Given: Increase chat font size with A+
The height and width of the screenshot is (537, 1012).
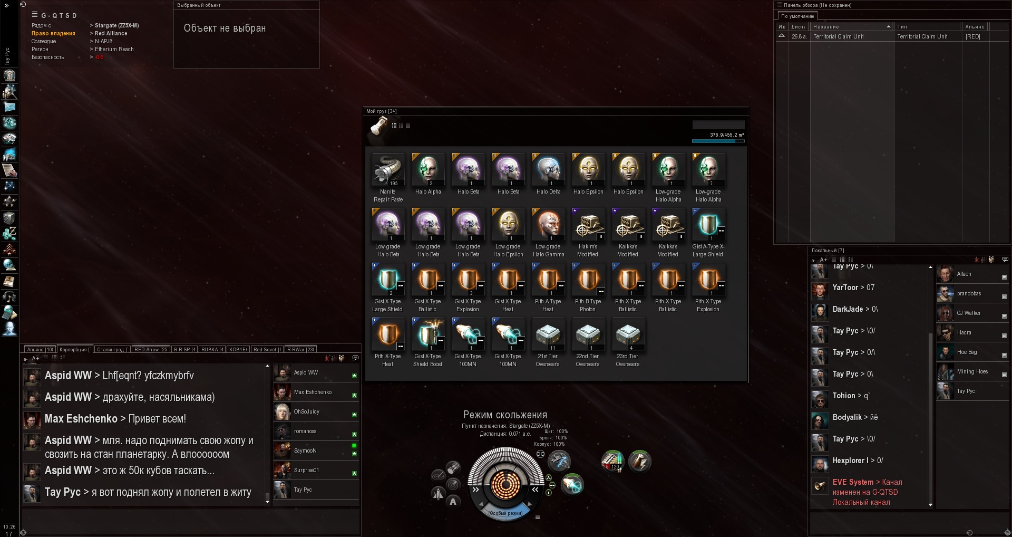Looking at the screenshot, I should pyautogui.click(x=35, y=358).
